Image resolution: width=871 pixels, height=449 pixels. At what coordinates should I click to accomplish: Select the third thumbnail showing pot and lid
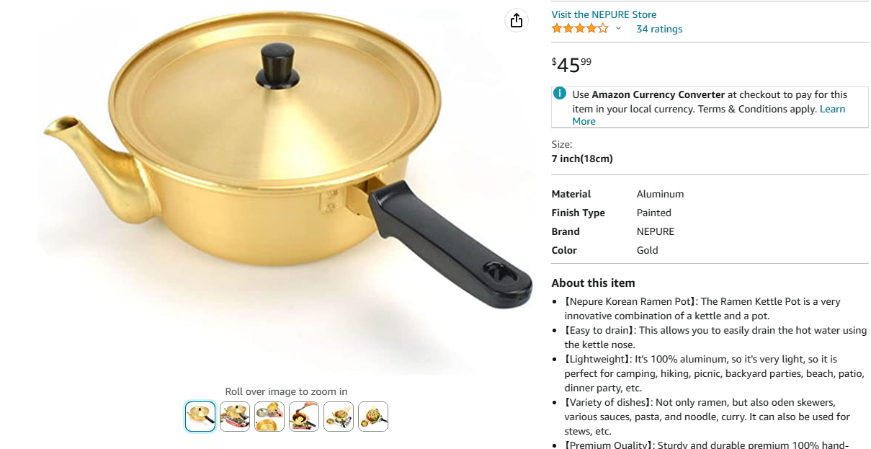click(269, 417)
